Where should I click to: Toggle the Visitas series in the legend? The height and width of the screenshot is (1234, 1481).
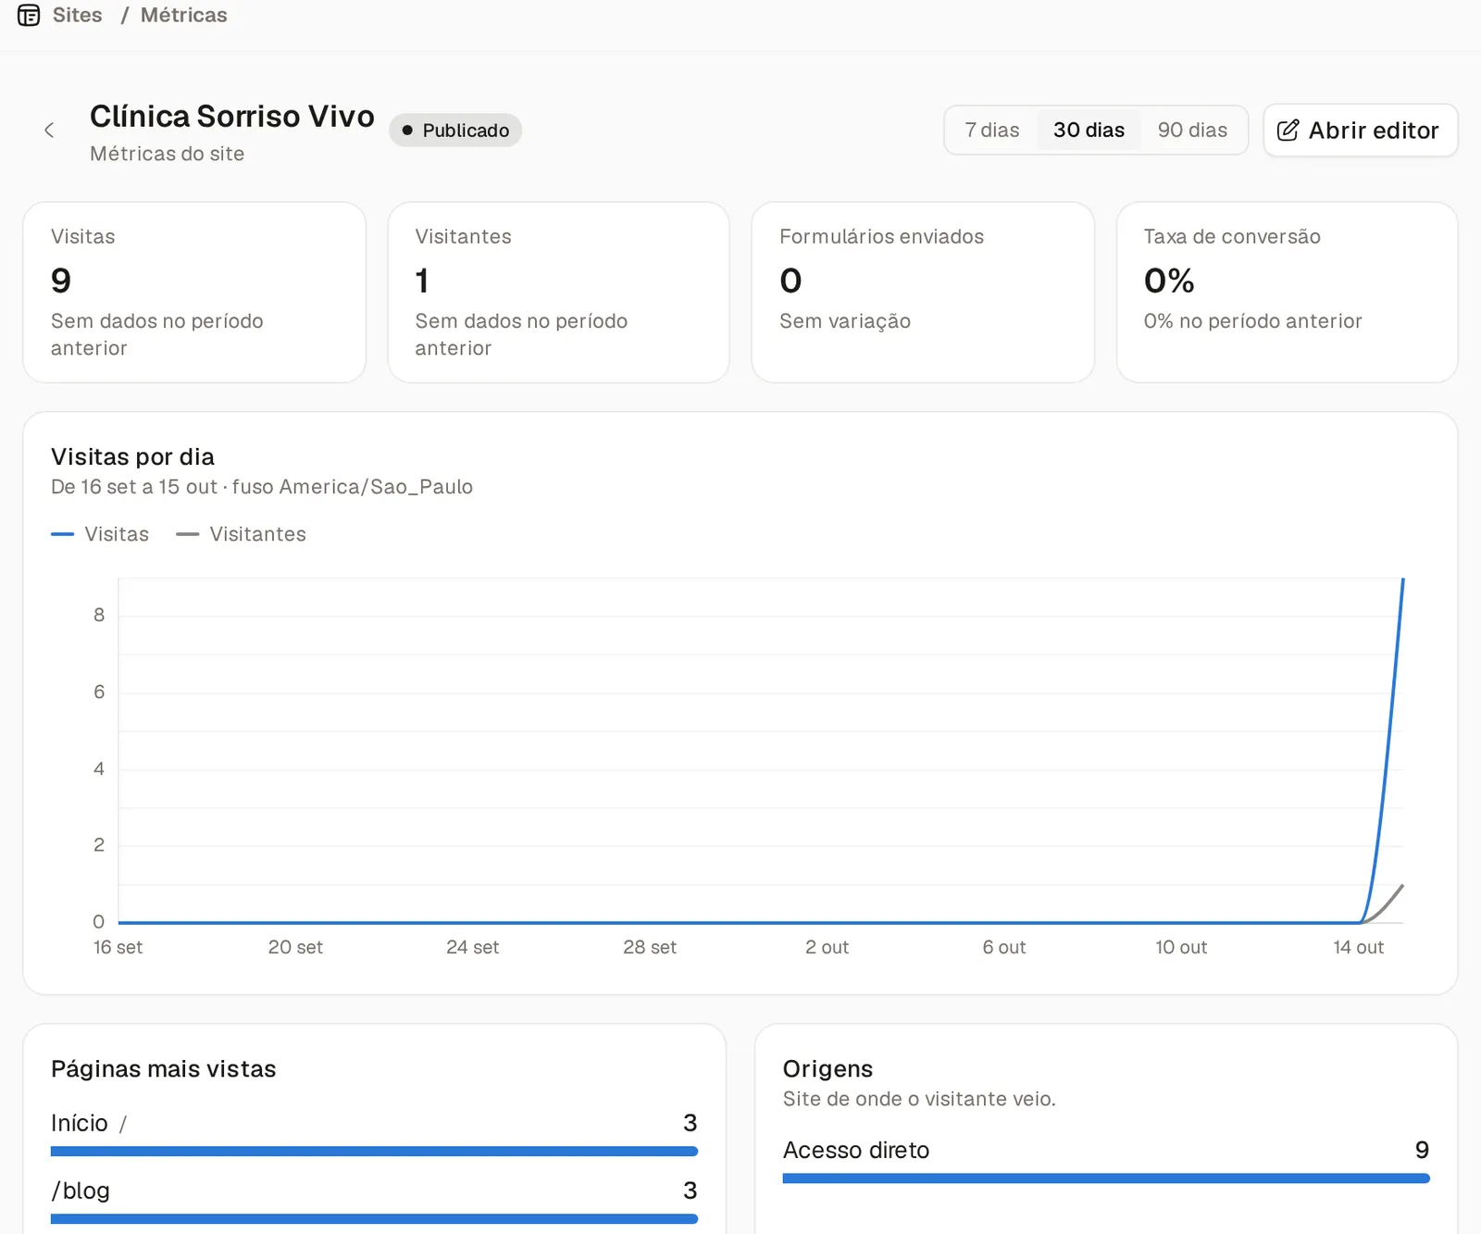click(x=100, y=534)
